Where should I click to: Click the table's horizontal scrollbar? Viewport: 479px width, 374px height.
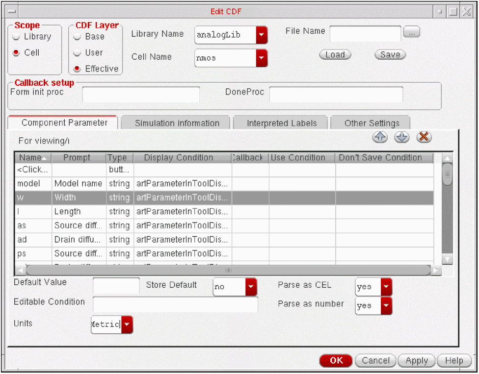pyautogui.click(x=228, y=270)
